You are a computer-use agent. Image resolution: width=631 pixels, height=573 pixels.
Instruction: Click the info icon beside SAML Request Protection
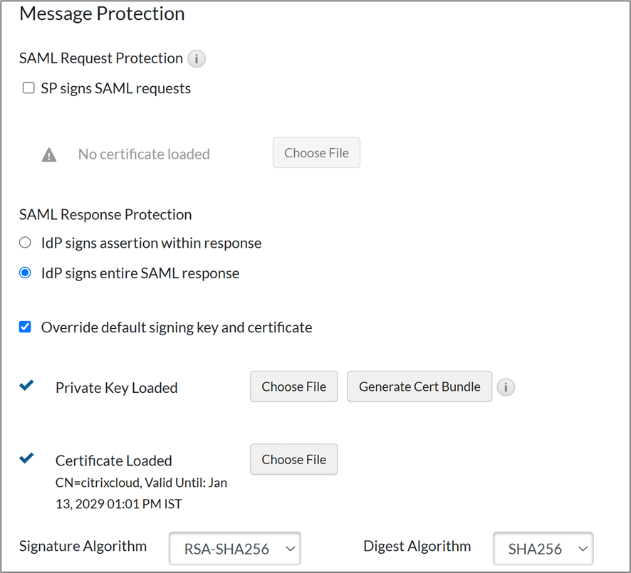click(196, 59)
